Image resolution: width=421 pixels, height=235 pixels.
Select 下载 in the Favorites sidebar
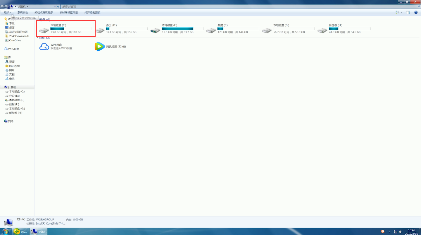[12, 23]
